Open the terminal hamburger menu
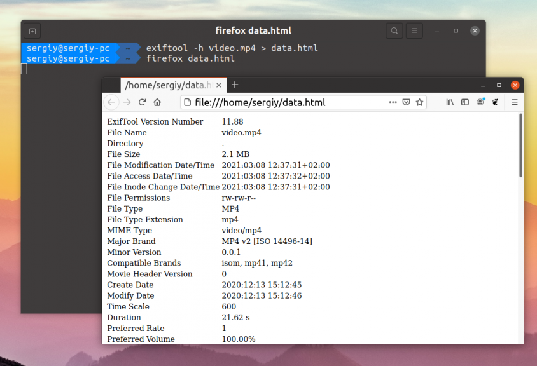 [x=414, y=31]
